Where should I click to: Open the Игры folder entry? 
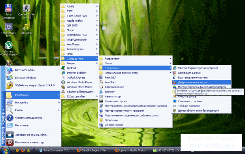click(80, 54)
